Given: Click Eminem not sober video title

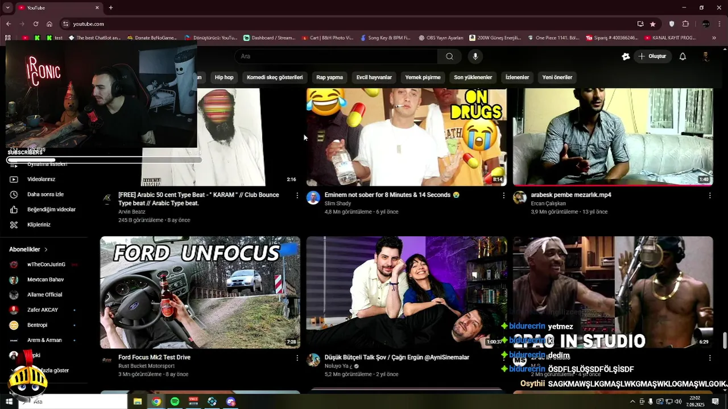Looking at the screenshot, I should (392, 195).
